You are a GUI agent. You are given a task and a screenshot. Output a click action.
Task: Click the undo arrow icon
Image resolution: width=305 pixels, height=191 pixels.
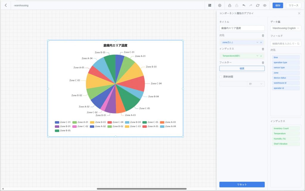[x=244, y=5]
